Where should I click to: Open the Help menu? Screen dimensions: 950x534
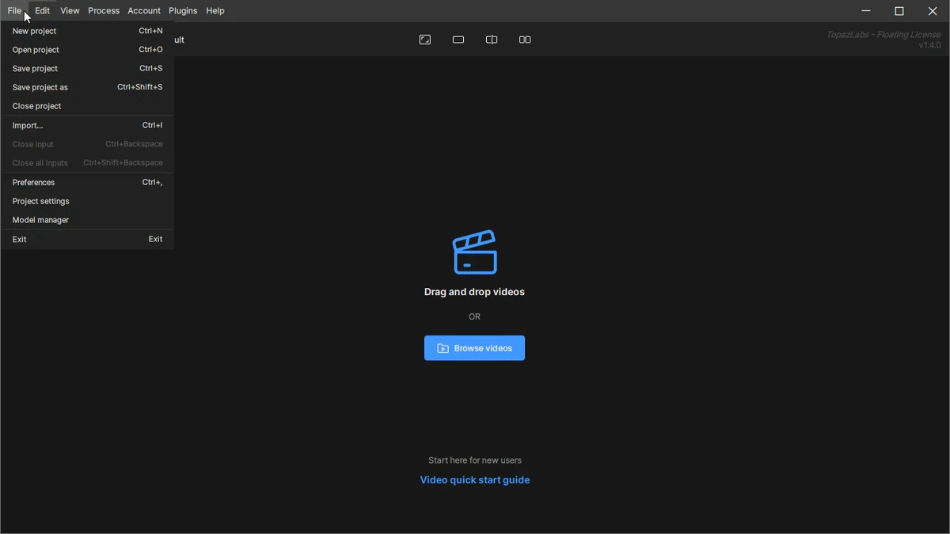pyautogui.click(x=215, y=11)
